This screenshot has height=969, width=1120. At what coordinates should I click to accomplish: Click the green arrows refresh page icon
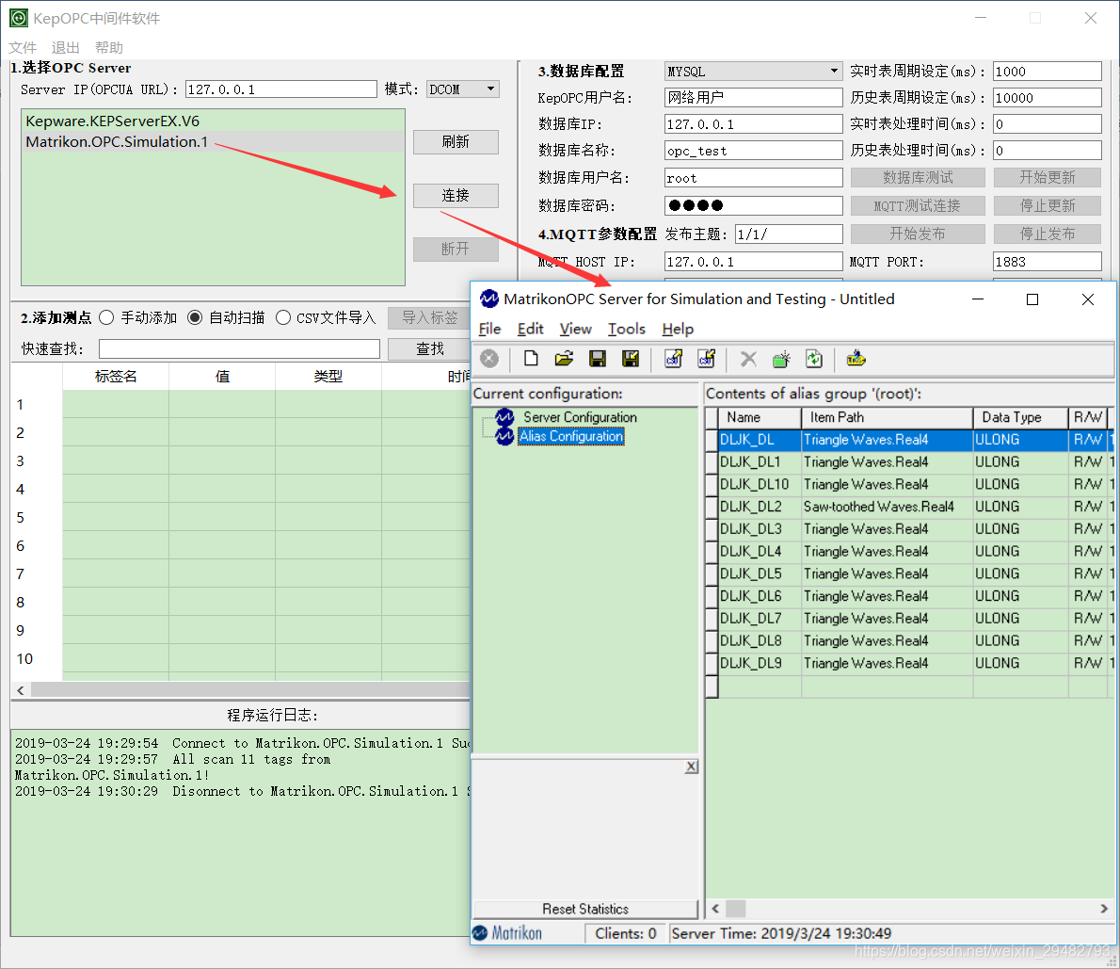pos(814,359)
